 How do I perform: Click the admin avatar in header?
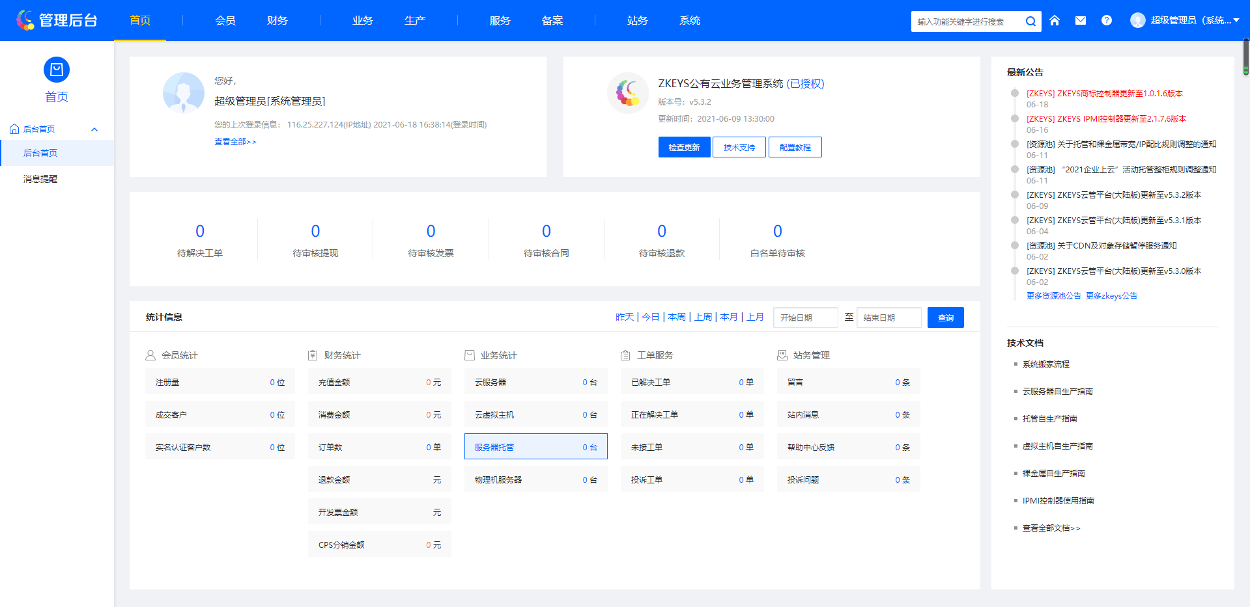click(x=1138, y=21)
